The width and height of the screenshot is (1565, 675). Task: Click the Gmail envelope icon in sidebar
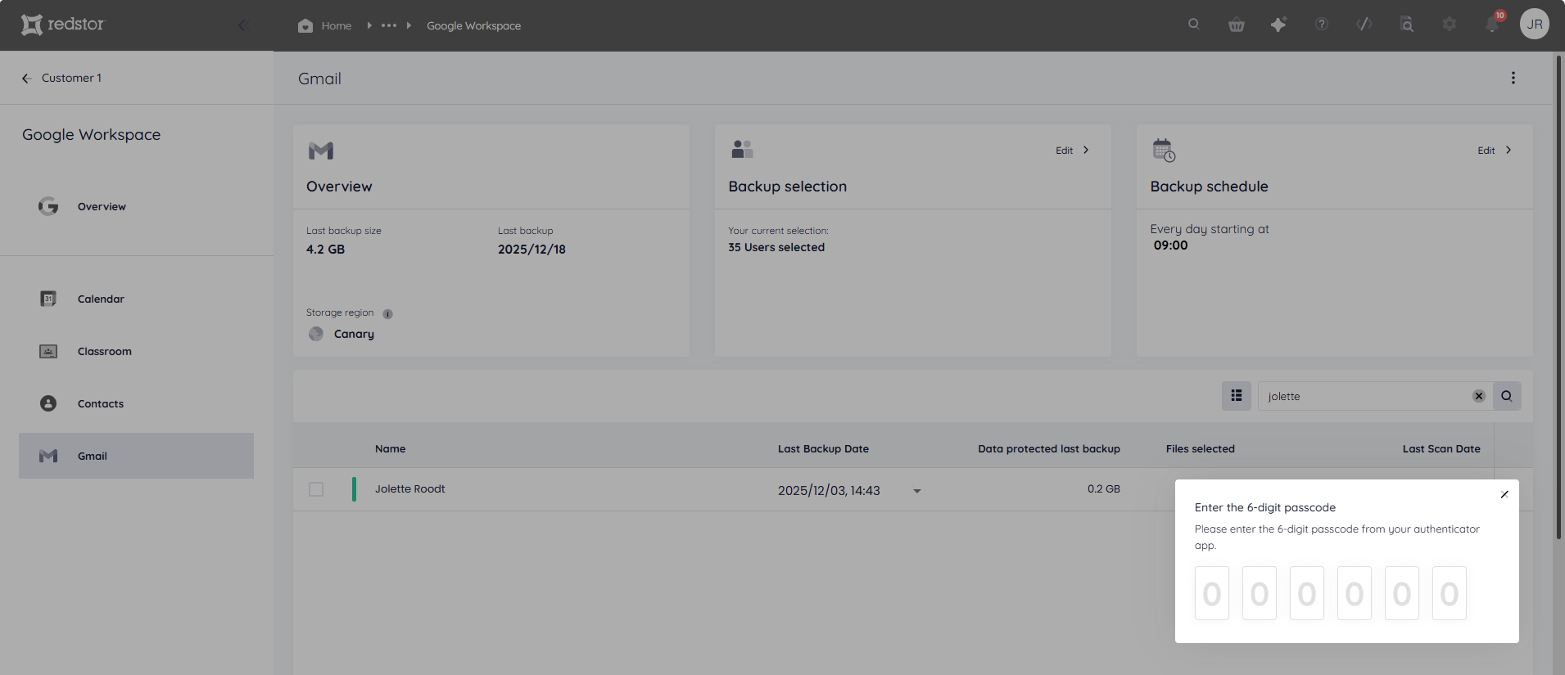point(48,456)
